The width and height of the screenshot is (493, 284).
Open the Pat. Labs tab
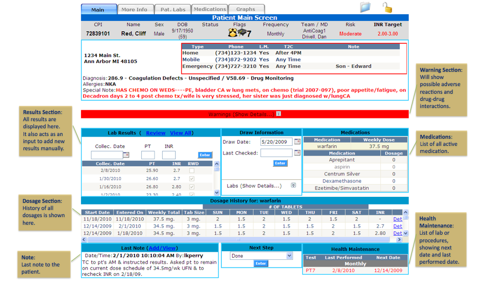tap(173, 9)
